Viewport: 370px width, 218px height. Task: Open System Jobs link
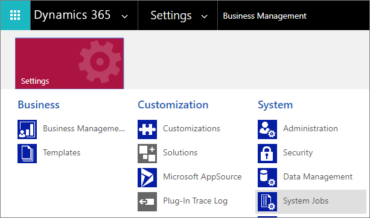tap(306, 201)
